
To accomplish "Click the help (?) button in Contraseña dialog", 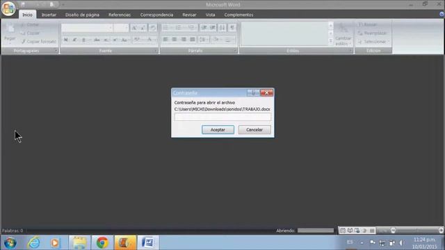I will [253, 92].
